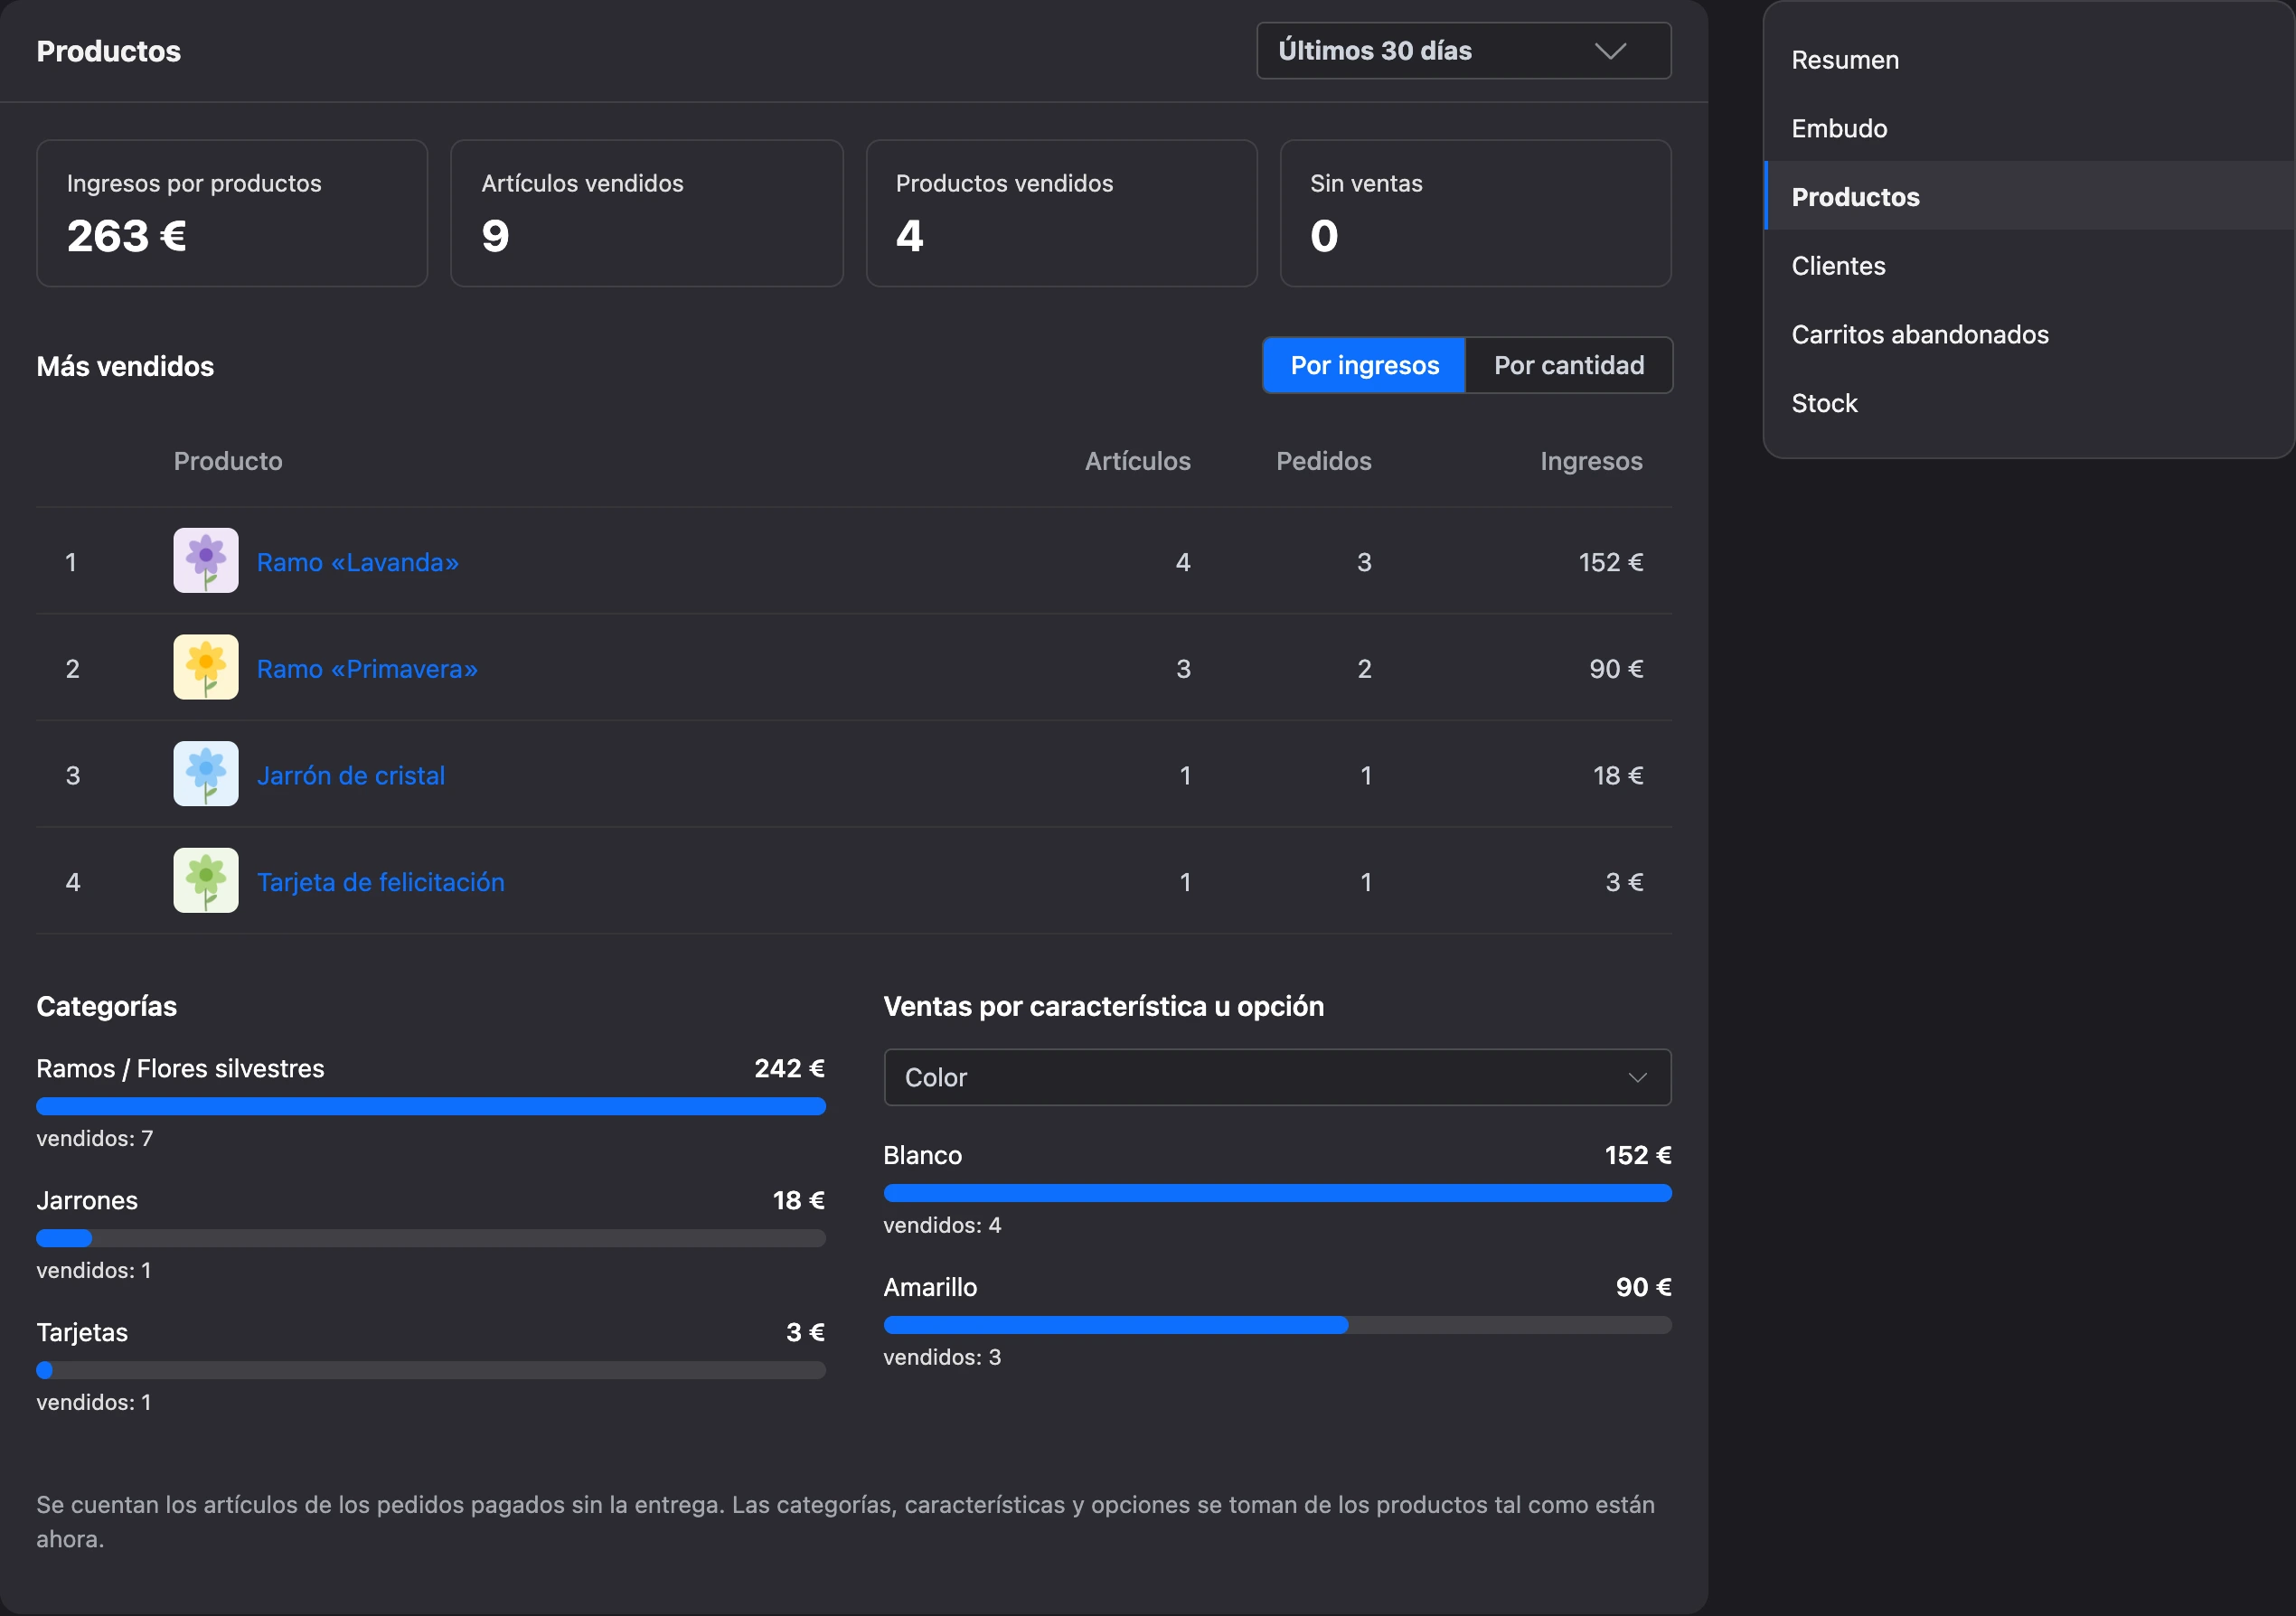The width and height of the screenshot is (2296, 1616).
Task: Click the yellow flower thumbnail for Ramo «Primavera»
Action: coord(206,667)
